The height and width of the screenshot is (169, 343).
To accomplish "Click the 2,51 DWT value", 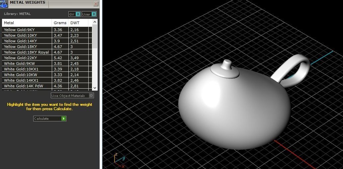I will tap(74, 41).
